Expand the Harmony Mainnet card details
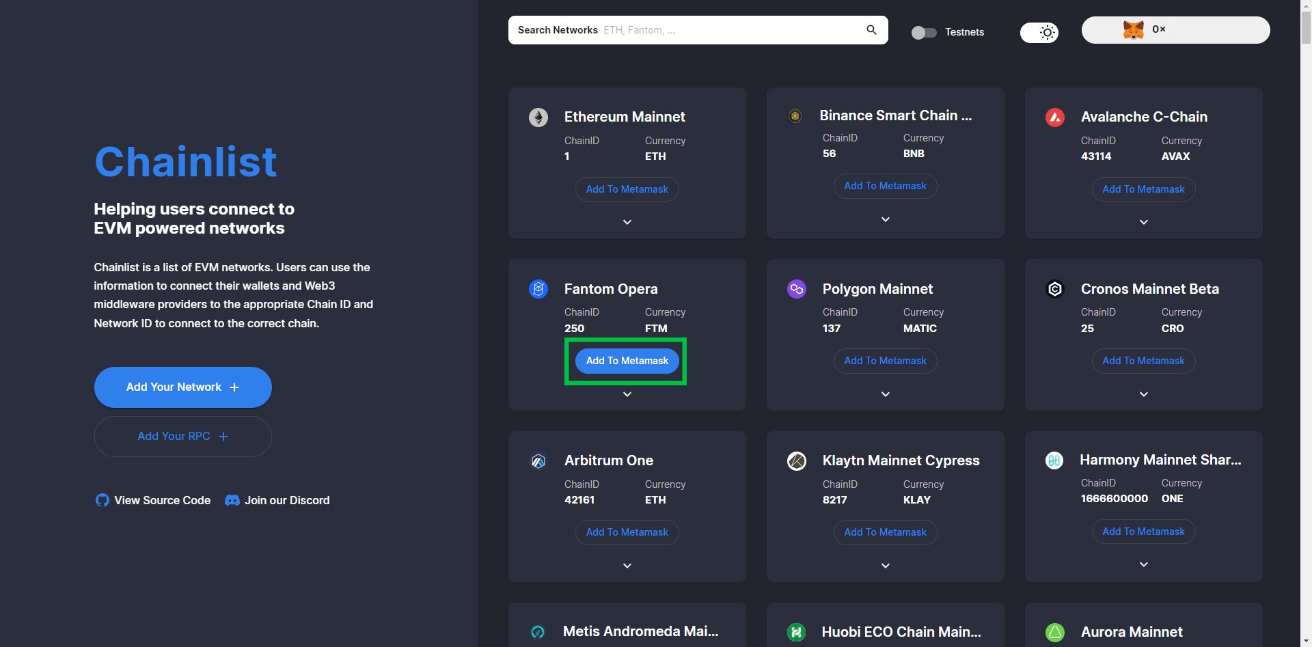 pos(1144,564)
